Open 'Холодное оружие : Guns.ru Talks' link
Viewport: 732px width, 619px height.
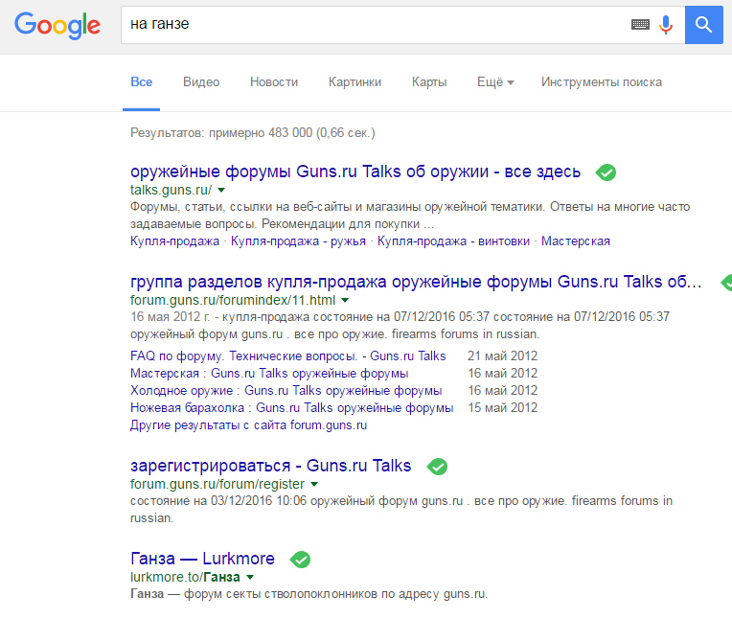click(286, 391)
